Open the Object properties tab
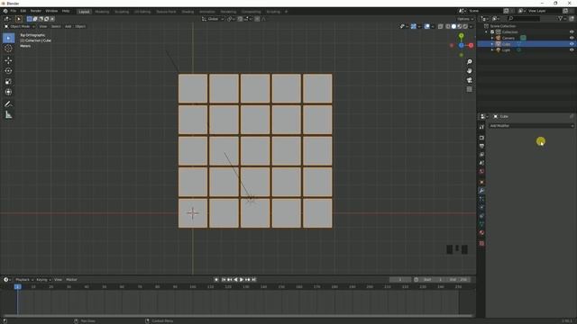577x324 pixels. (x=481, y=182)
